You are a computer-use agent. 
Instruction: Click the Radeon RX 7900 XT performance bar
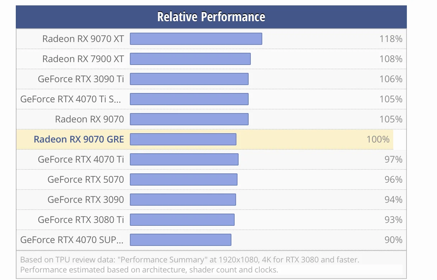click(x=190, y=59)
